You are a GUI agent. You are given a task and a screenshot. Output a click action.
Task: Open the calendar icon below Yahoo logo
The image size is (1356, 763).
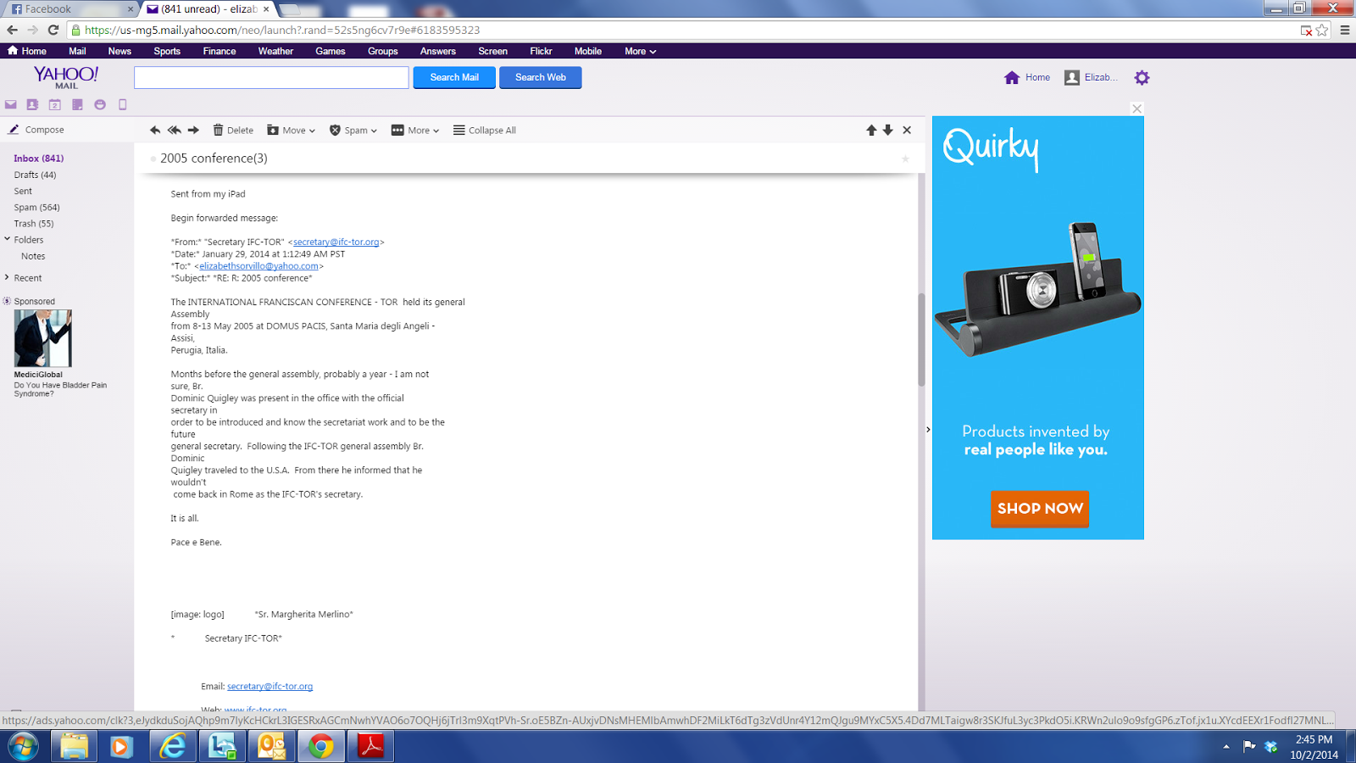tap(54, 104)
